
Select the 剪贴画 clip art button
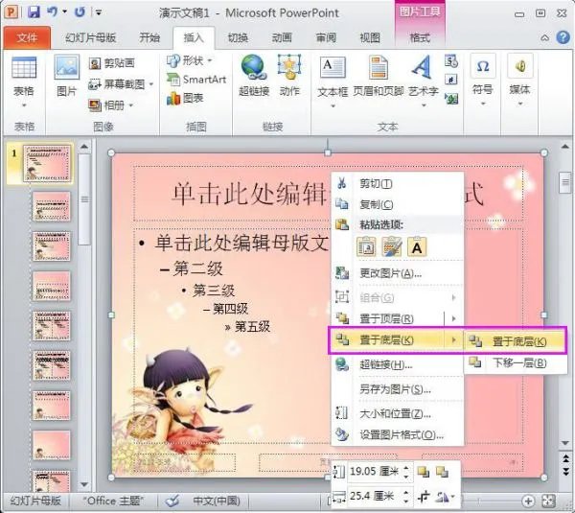pos(113,63)
